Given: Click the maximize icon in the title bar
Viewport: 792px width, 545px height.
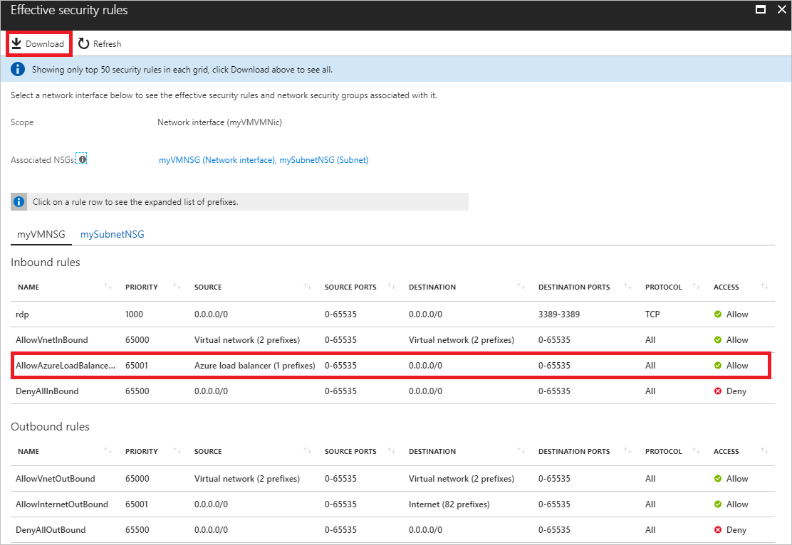Looking at the screenshot, I should 761,9.
